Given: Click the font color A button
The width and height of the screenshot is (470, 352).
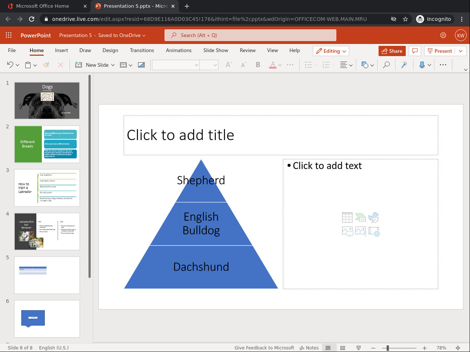Looking at the screenshot, I should [272, 65].
